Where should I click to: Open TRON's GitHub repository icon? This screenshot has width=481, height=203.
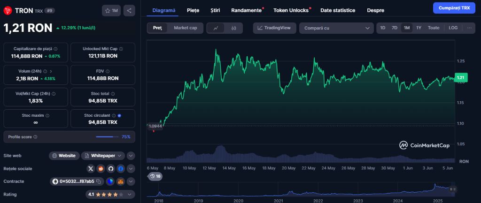point(111,168)
